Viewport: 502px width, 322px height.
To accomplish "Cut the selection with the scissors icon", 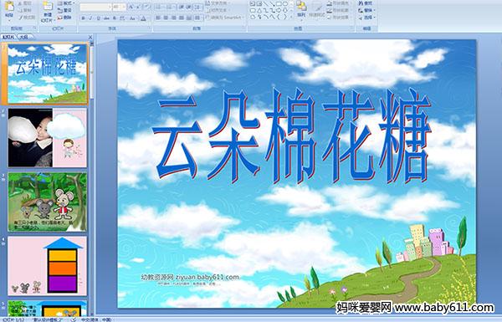I will [x=25, y=3].
